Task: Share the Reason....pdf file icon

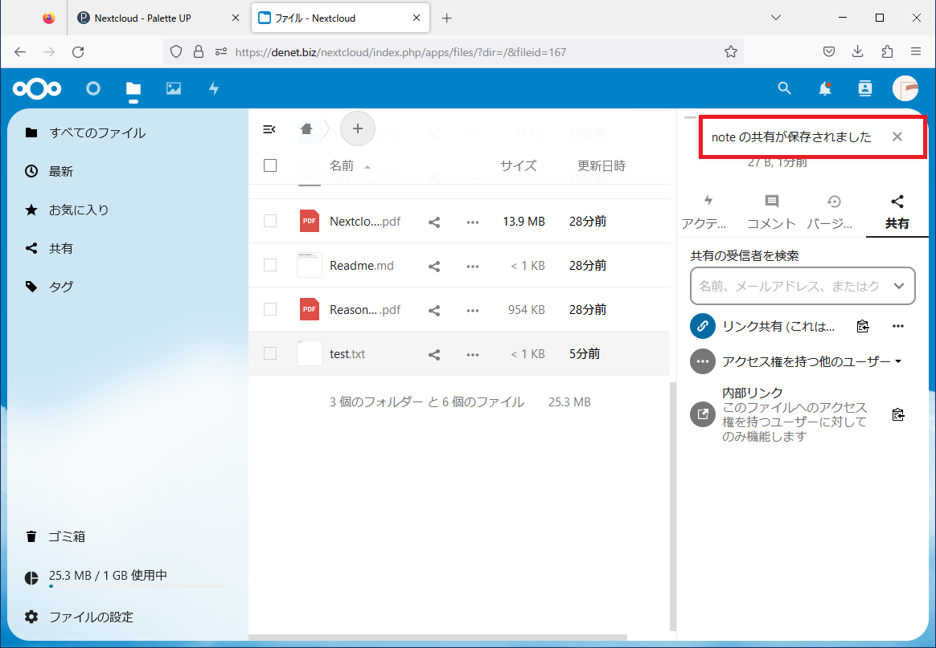Action: click(x=434, y=311)
